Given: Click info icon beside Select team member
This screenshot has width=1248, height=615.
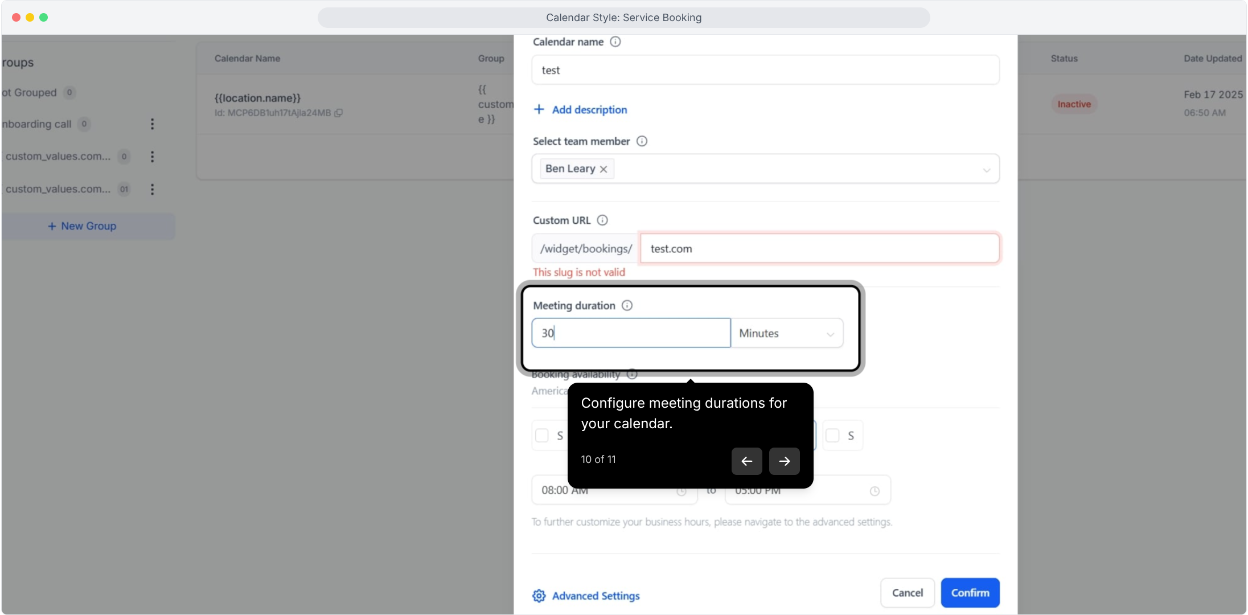Looking at the screenshot, I should 642,141.
